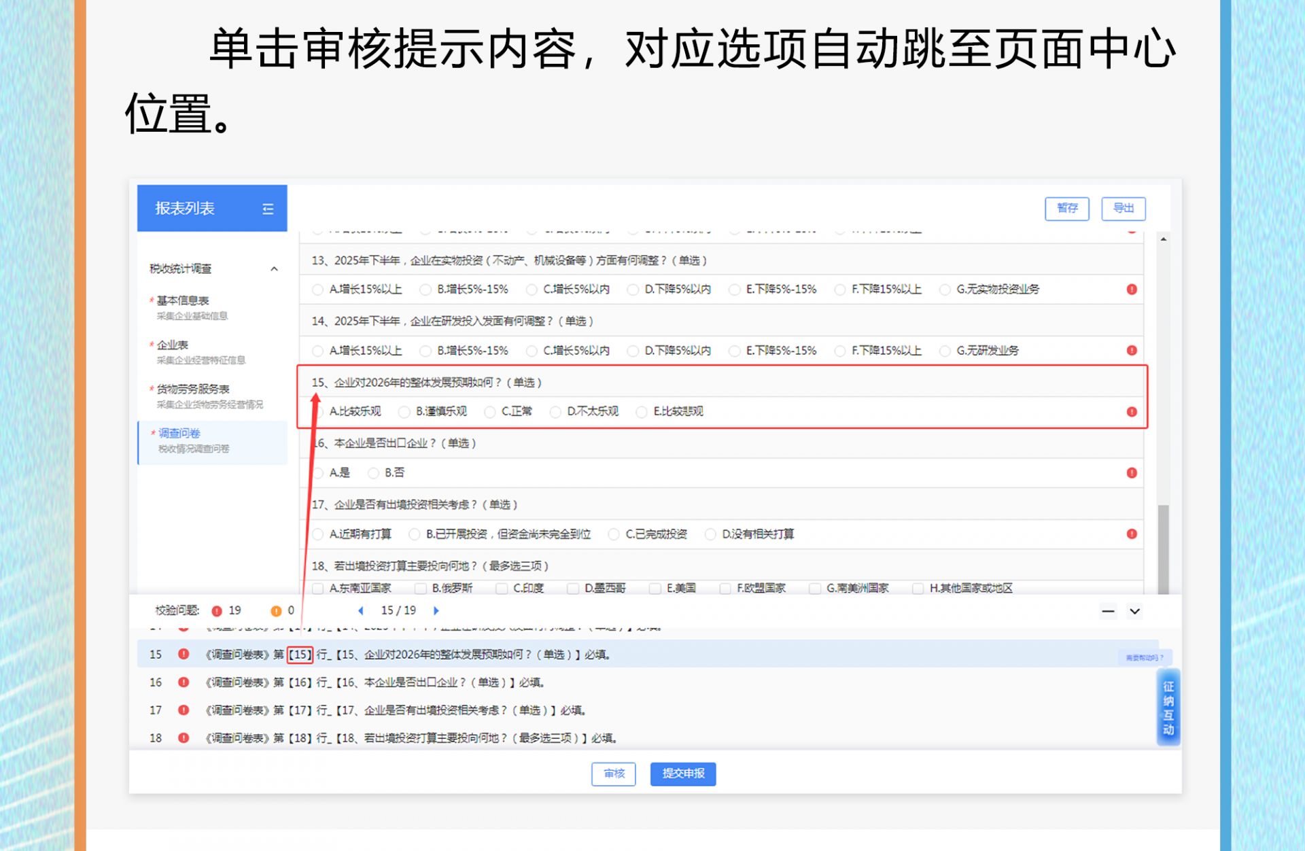Collapse validation panel with down chevron

pos(1134,611)
